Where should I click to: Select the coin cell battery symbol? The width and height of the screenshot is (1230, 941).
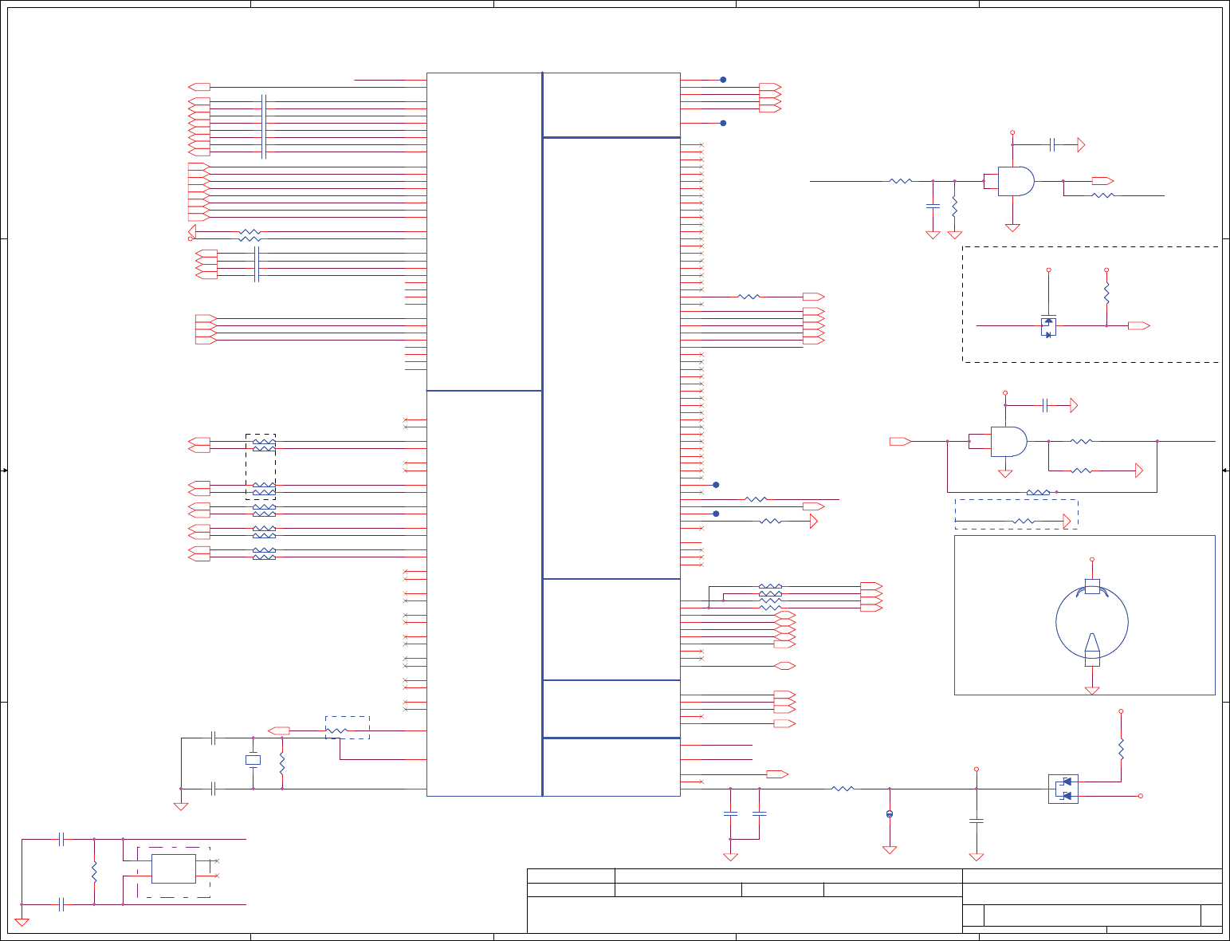tap(1092, 623)
